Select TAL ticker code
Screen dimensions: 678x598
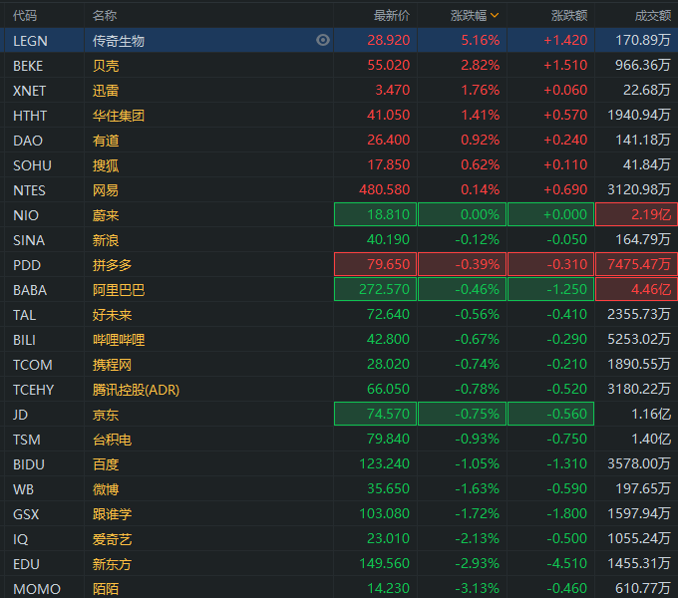[x=25, y=315]
